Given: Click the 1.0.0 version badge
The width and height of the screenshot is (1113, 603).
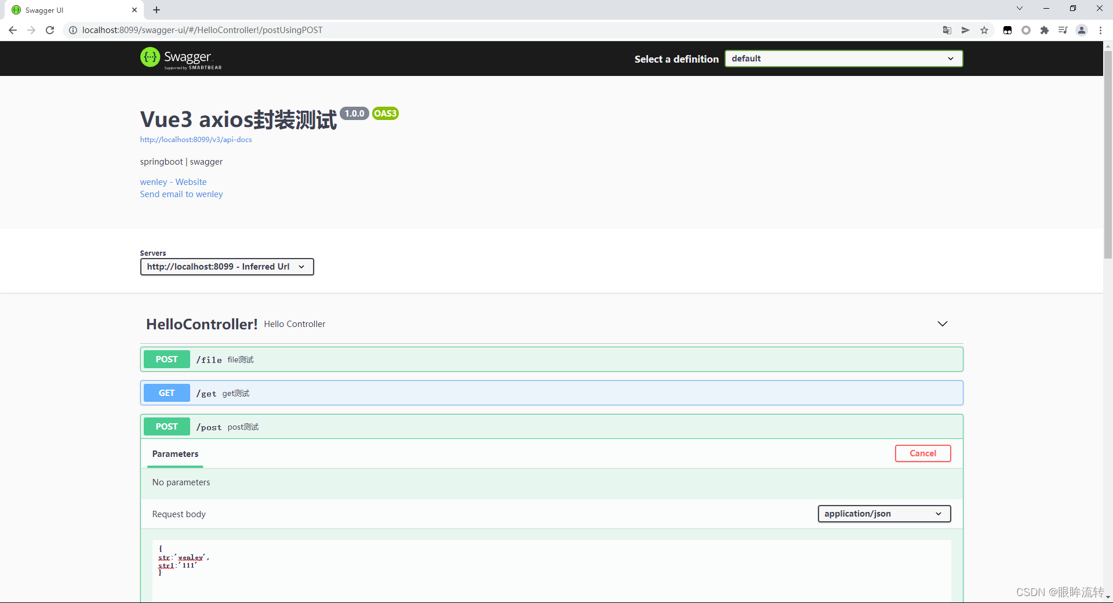Looking at the screenshot, I should [354, 114].
